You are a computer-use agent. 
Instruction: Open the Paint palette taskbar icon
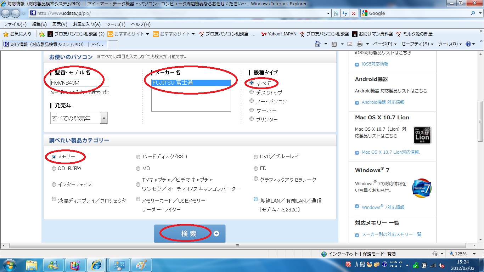click(x=141, y=265)
